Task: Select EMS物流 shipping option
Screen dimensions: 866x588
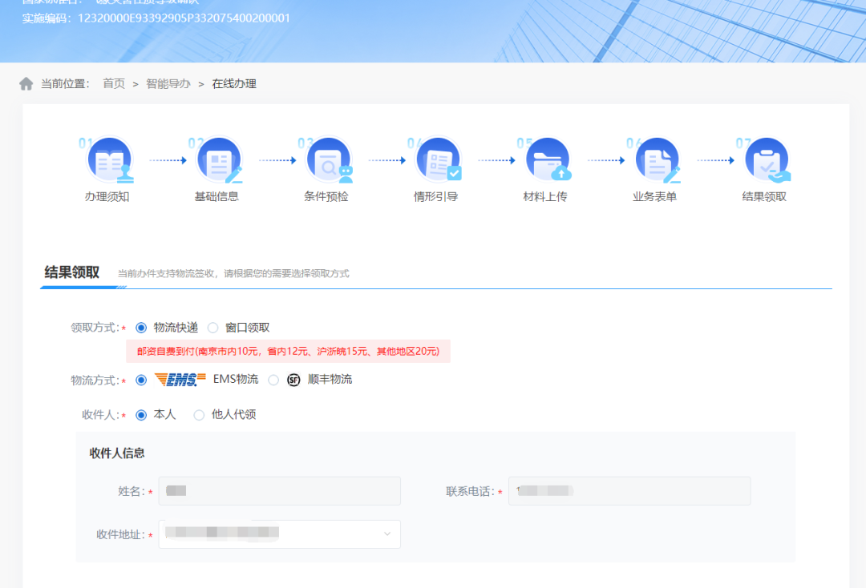Action: (x=142, y=380)
